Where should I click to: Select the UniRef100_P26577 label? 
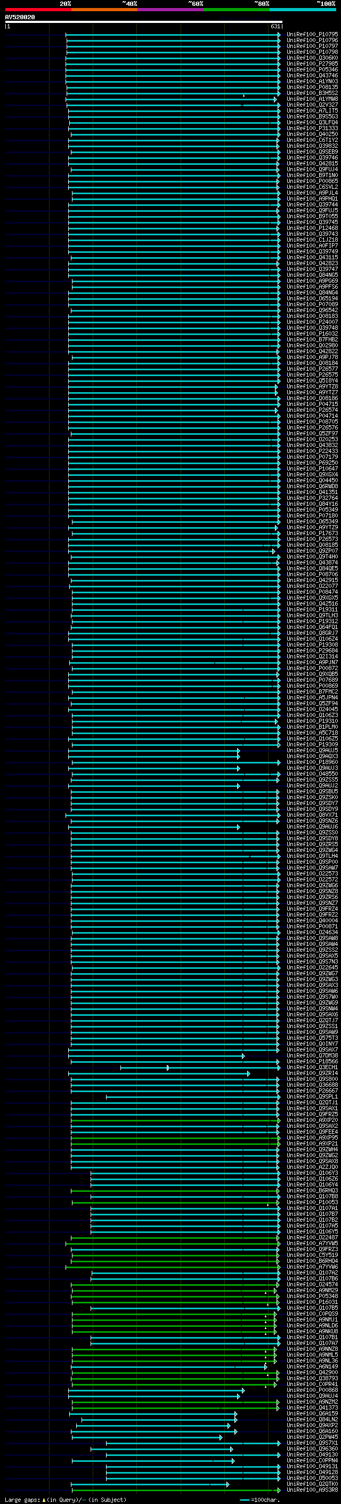point(312,369)
